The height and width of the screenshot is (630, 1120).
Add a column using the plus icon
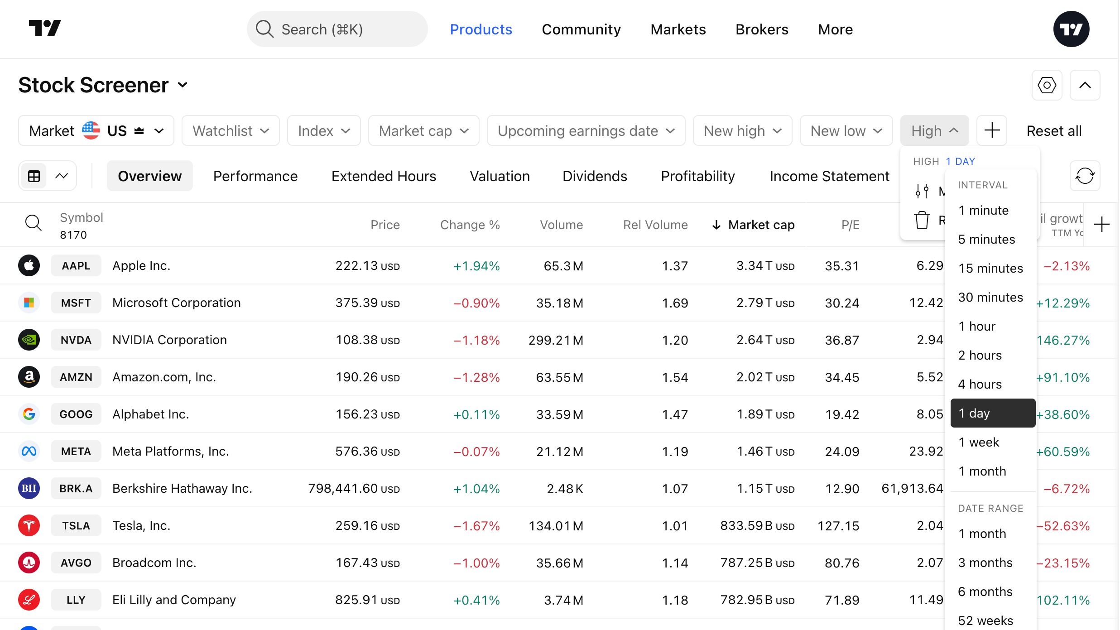click(x=1101, y=225)
